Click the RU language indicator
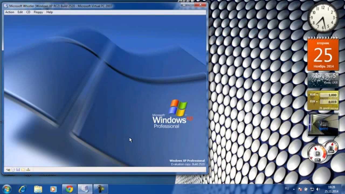This screenshot has height=194, width=345. (x=287, y=188)
